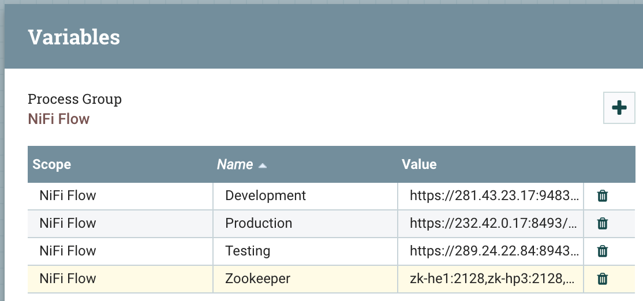Click the Scope cell in Development row
The image size is (643, 301).
pyautogui.click(x=68, y=195)
